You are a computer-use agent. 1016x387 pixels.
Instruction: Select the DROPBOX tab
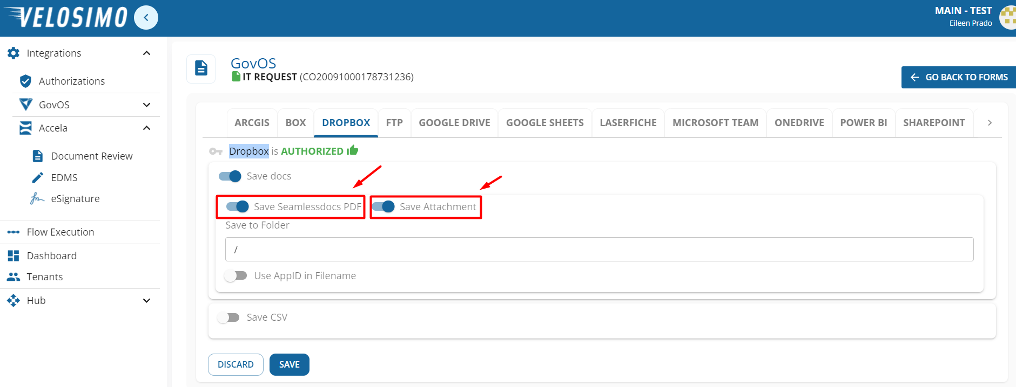[x=346, y=122]
